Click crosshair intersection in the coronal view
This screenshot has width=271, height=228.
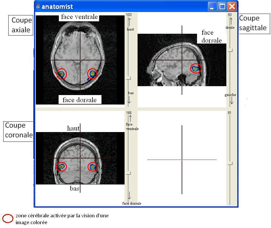click(x=80, y=158)
